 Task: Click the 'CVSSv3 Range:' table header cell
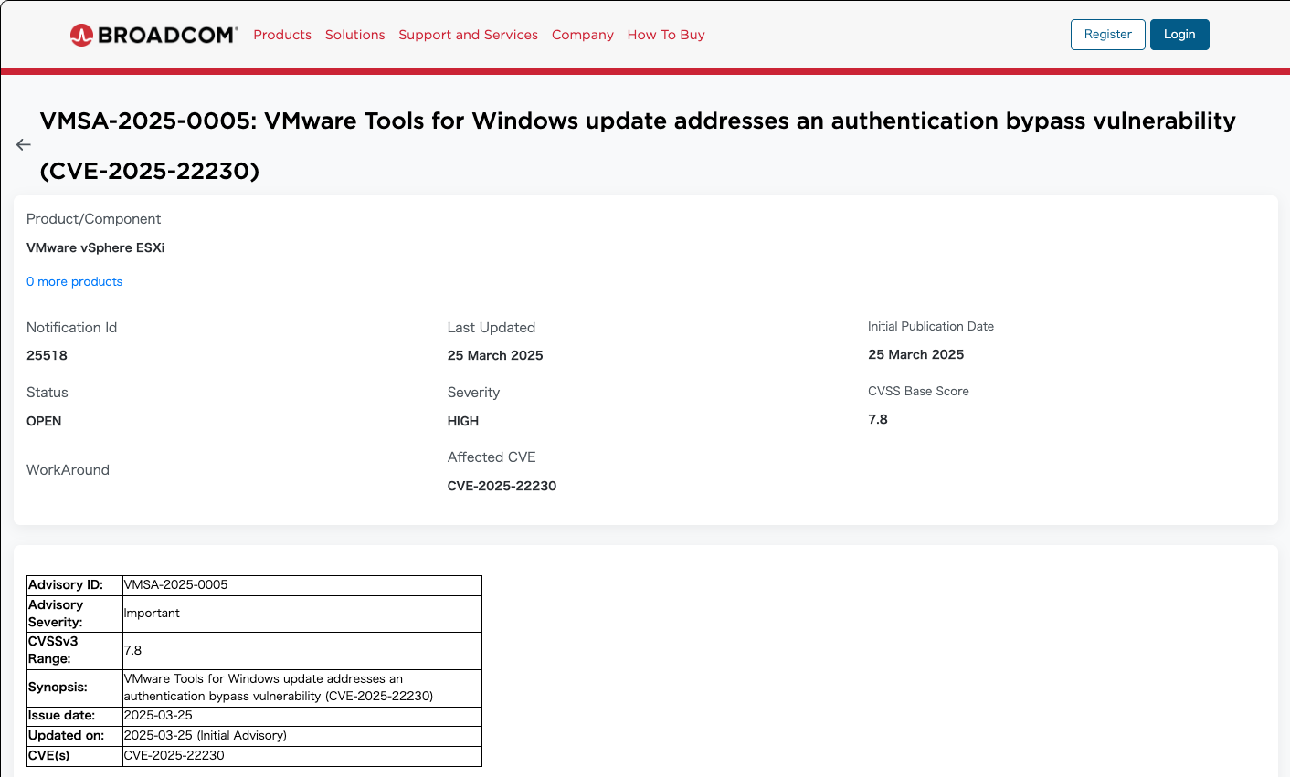[x=75, y=651]
